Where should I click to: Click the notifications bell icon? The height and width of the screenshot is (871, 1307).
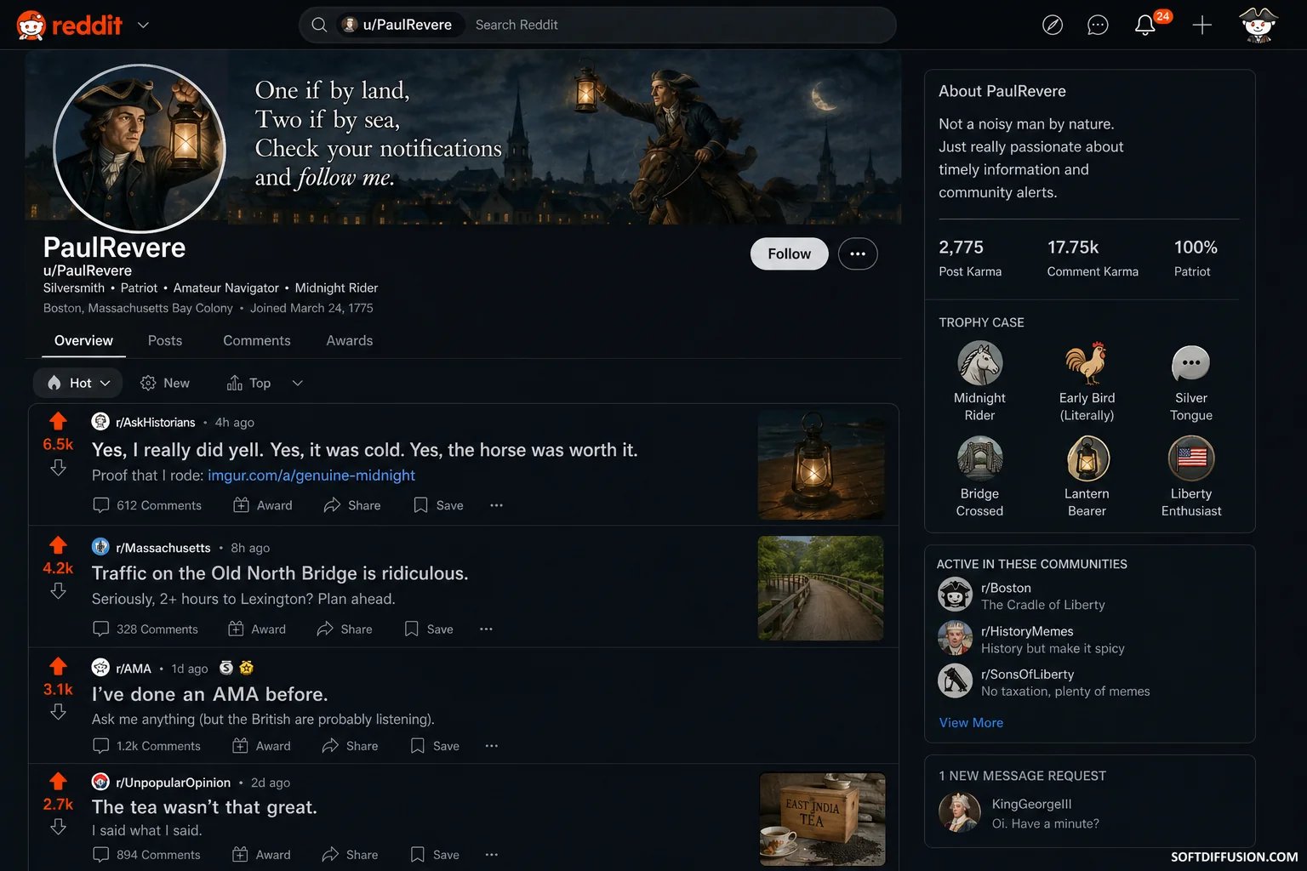pos(1145,26)
